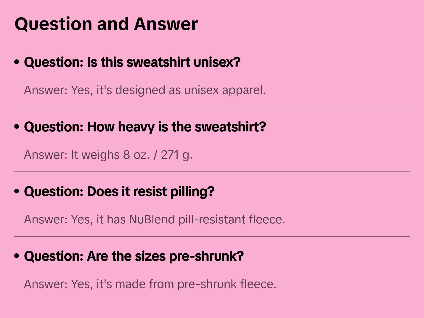Click the answer about pill-resistant fleece
Viewport: 424px width, 318px height.
pyautogui.click(x=154, y=220)
